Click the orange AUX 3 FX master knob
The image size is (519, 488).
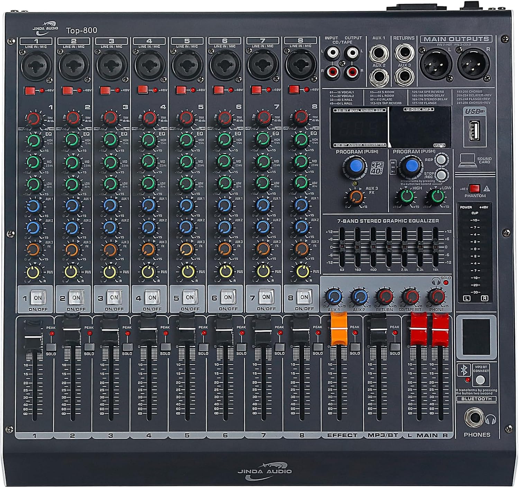pyautogui.click(x=356, y=197)
